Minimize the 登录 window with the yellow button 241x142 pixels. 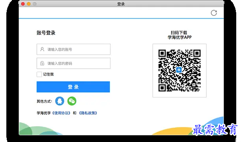pos(29,4)
